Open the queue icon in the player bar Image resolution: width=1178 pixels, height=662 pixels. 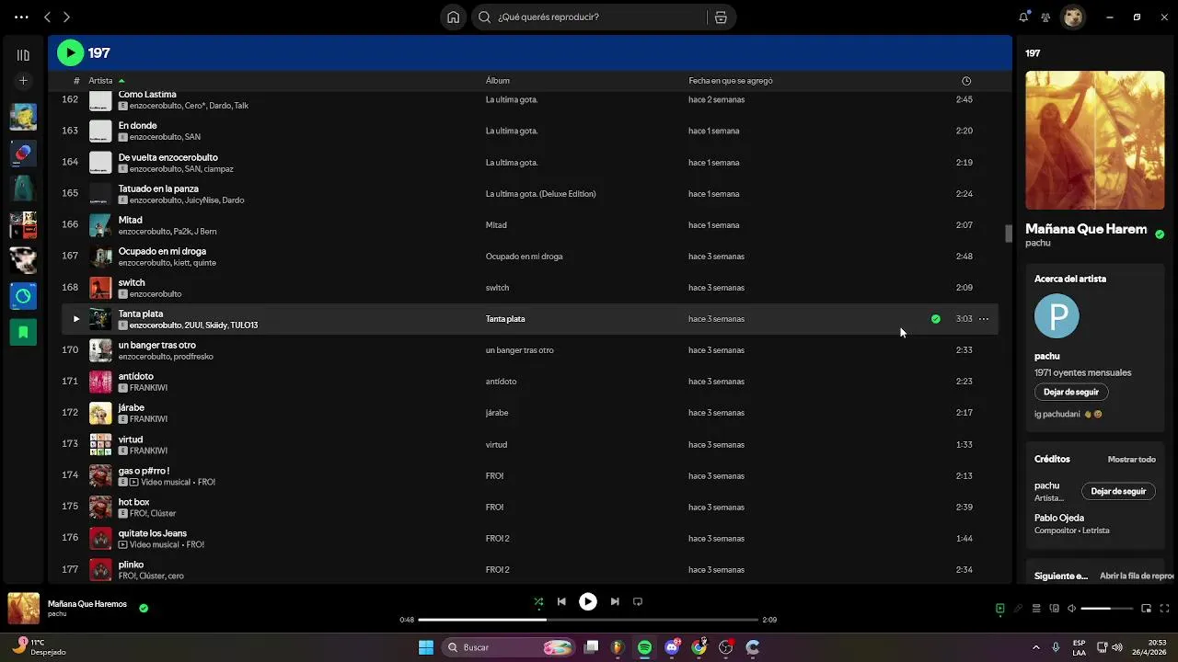click(1036, 608)
